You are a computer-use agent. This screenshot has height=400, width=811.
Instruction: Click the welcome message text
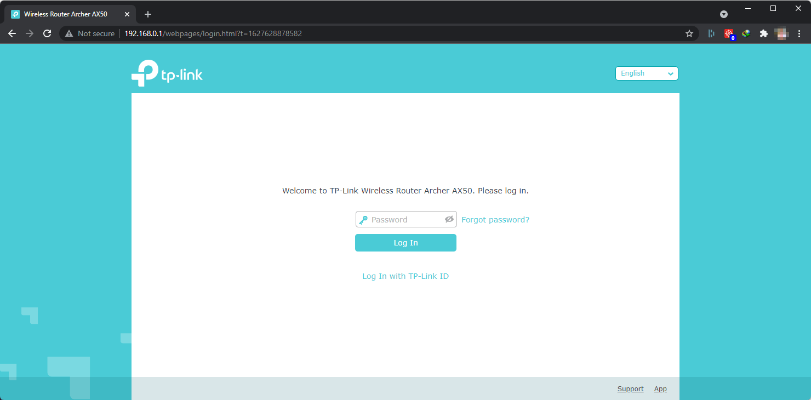click(x=405, y=191)
